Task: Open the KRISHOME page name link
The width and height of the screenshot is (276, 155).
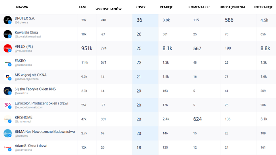Action: tap(24, 117)
